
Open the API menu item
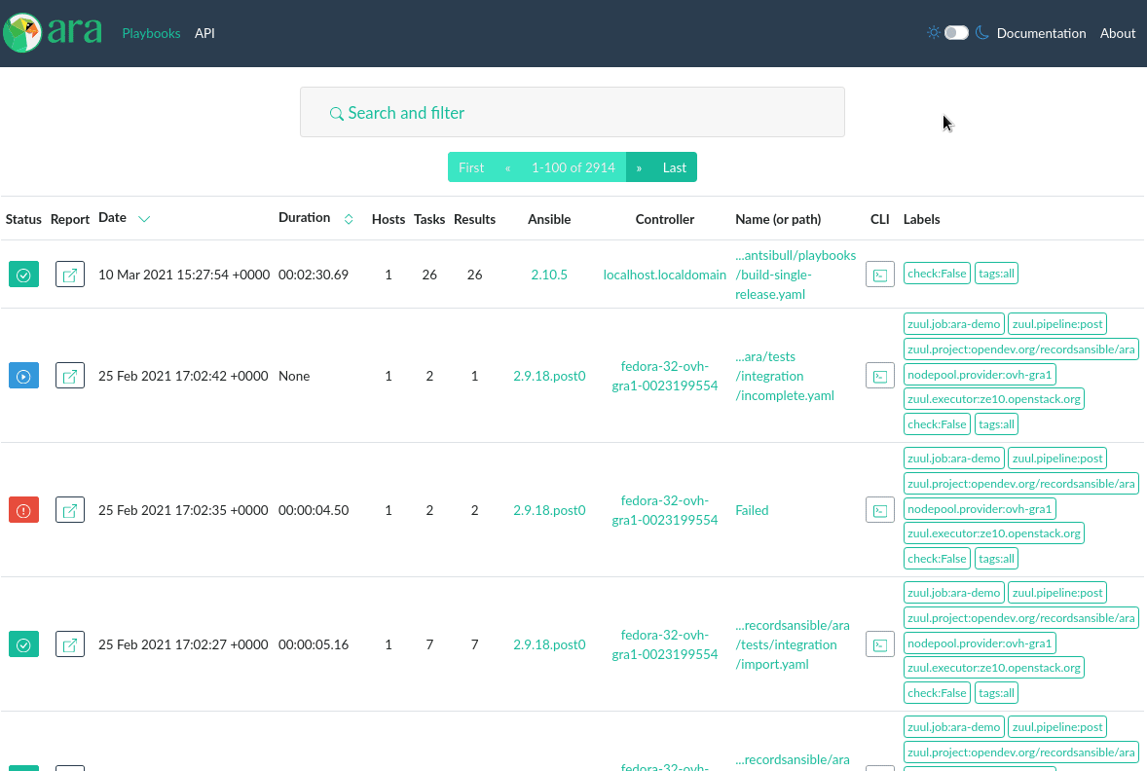[x=204, y=33]
